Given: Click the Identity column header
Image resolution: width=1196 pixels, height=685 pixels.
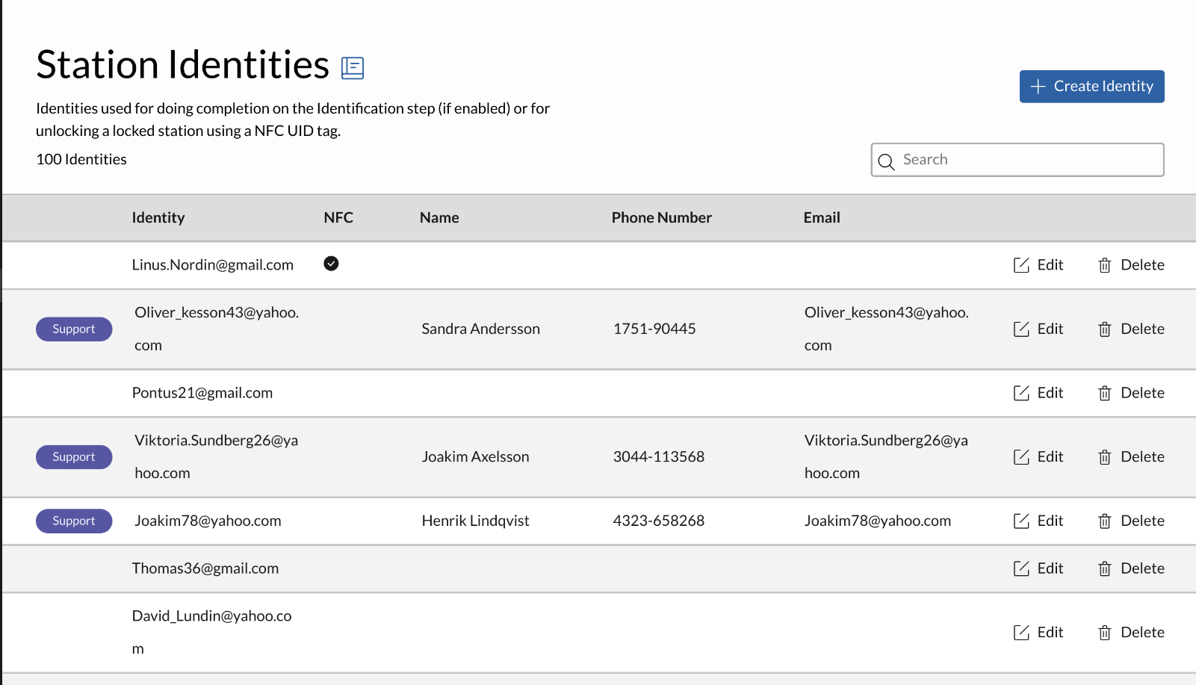Looking at the screenshot, I should (158, 218).
